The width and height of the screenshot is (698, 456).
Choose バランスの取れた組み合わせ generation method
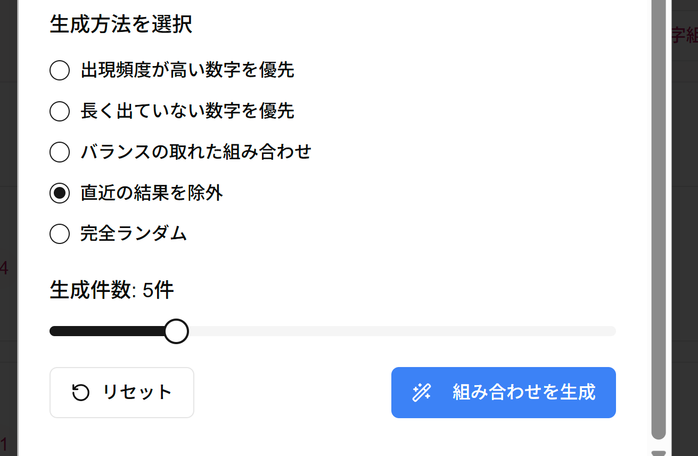59,152
